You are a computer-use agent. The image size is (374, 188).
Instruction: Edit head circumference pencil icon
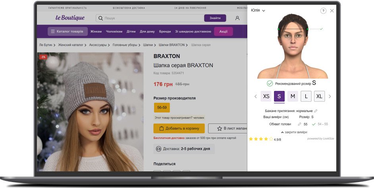coord(300,124)
